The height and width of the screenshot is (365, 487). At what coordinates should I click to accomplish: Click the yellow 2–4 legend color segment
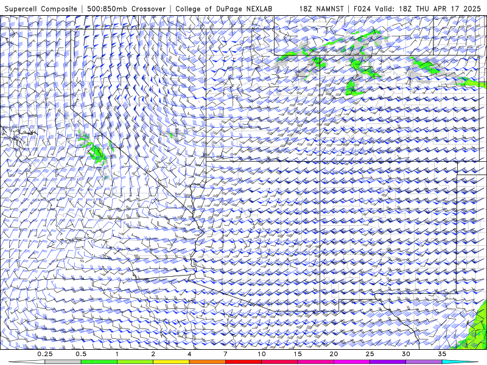(171, 362)
